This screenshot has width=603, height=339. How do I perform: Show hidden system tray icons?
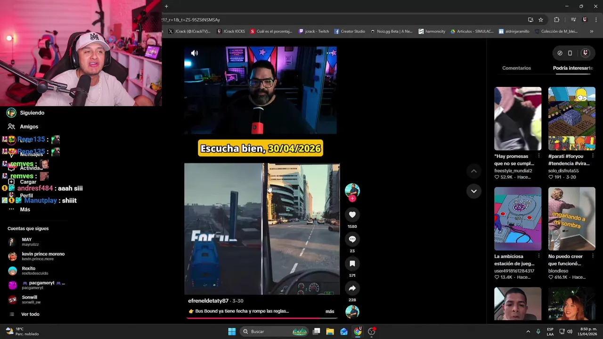pos(528,331)
